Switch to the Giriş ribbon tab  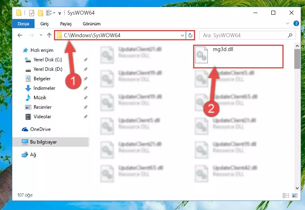pos(44,24)
